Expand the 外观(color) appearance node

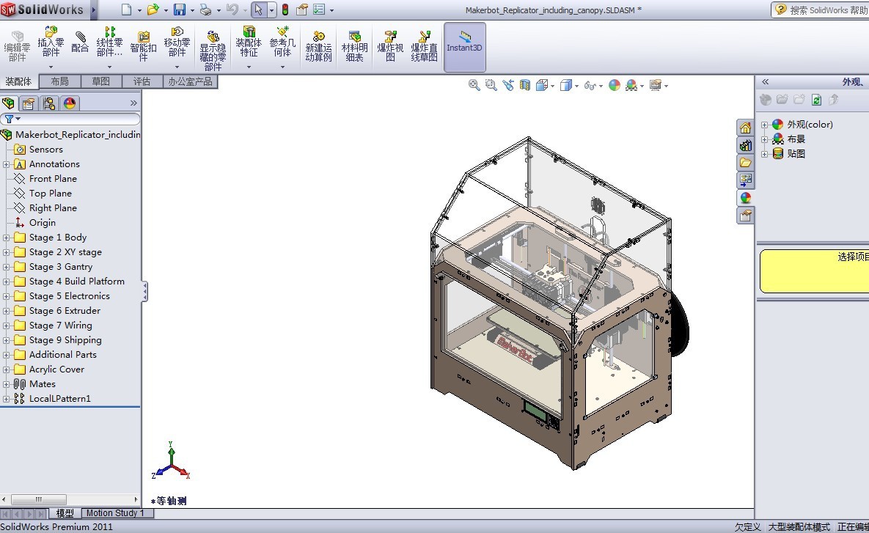[764, 125]
